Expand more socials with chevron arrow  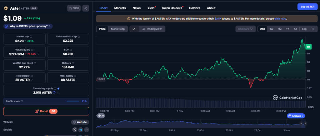[x=87, y=130]
